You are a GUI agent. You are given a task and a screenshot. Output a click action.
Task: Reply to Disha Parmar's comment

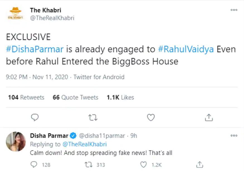(34, 165)
